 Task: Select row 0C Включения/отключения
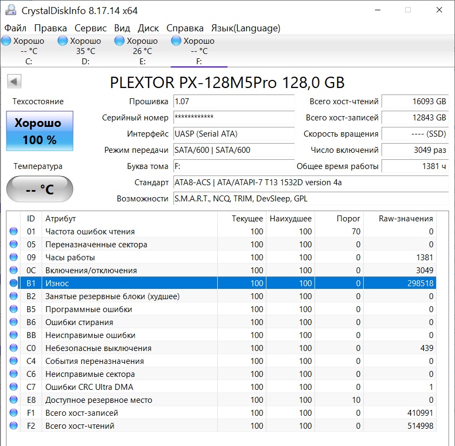click(222, 271)
